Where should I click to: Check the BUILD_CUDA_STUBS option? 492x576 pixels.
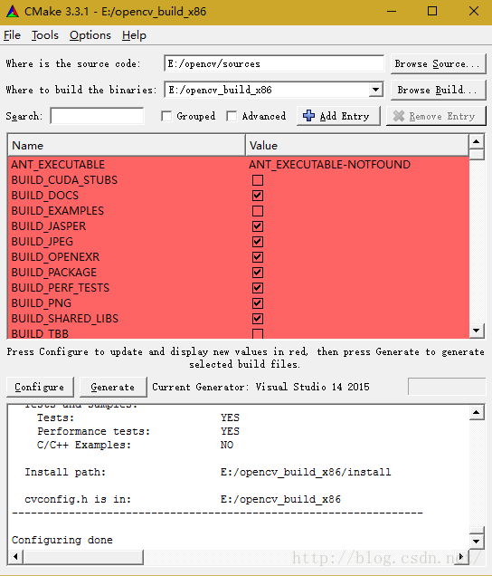click(x=258, y=180)
